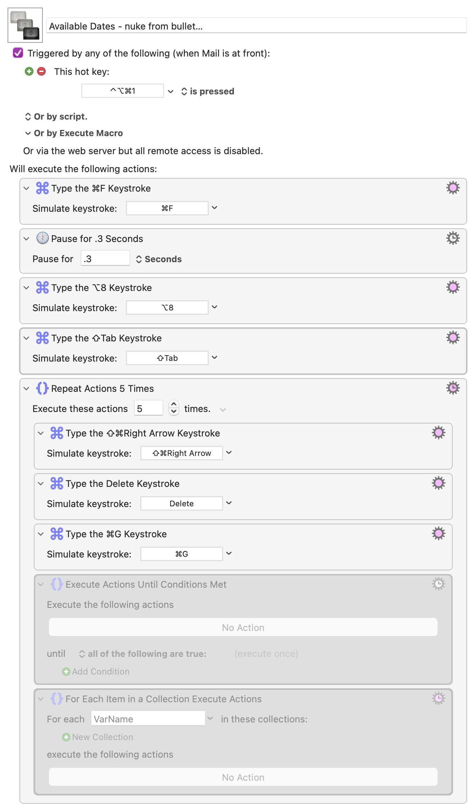Screen dimensions: 475x811
Task: Collapse the 'Type the Delete Keystroke' action
Action: click(x=41, y=484)
